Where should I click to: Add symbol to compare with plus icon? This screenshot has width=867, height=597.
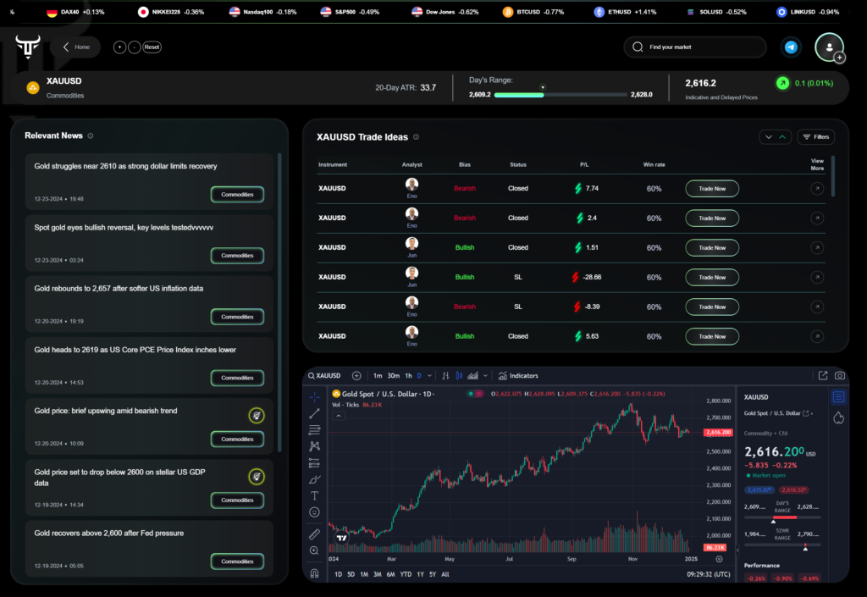tap(356, 375)
